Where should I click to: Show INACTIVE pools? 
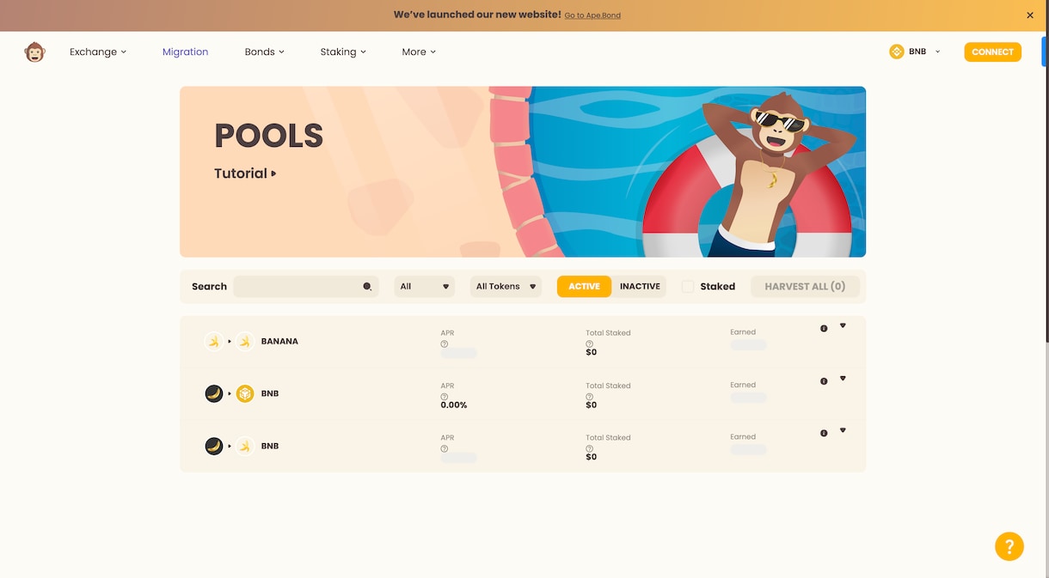point(640,287)
